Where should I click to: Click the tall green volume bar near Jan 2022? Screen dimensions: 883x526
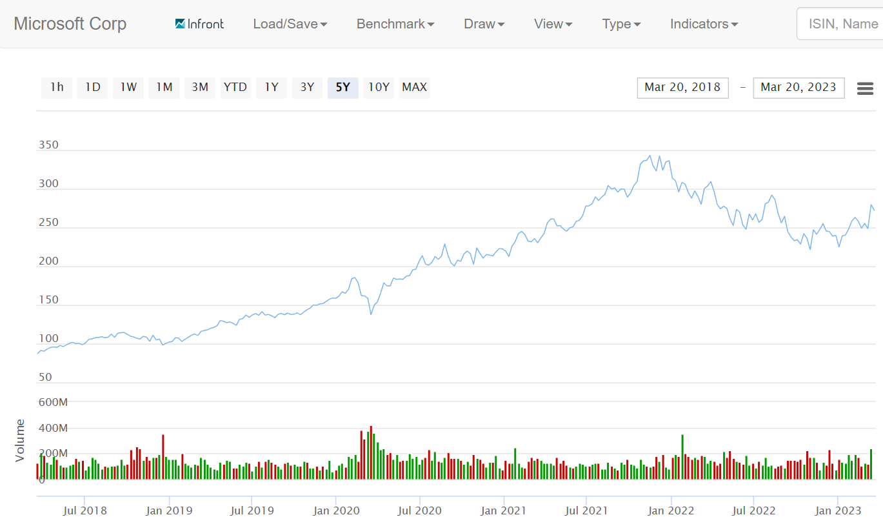tap(682, 457)
